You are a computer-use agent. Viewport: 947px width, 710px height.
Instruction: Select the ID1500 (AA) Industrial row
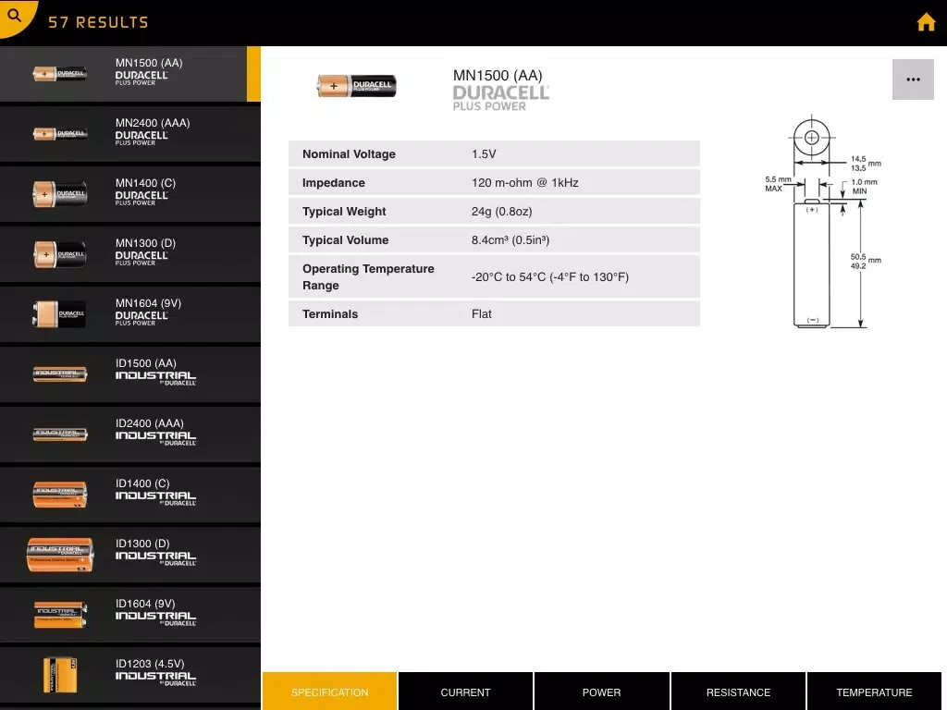coord(129,373)
